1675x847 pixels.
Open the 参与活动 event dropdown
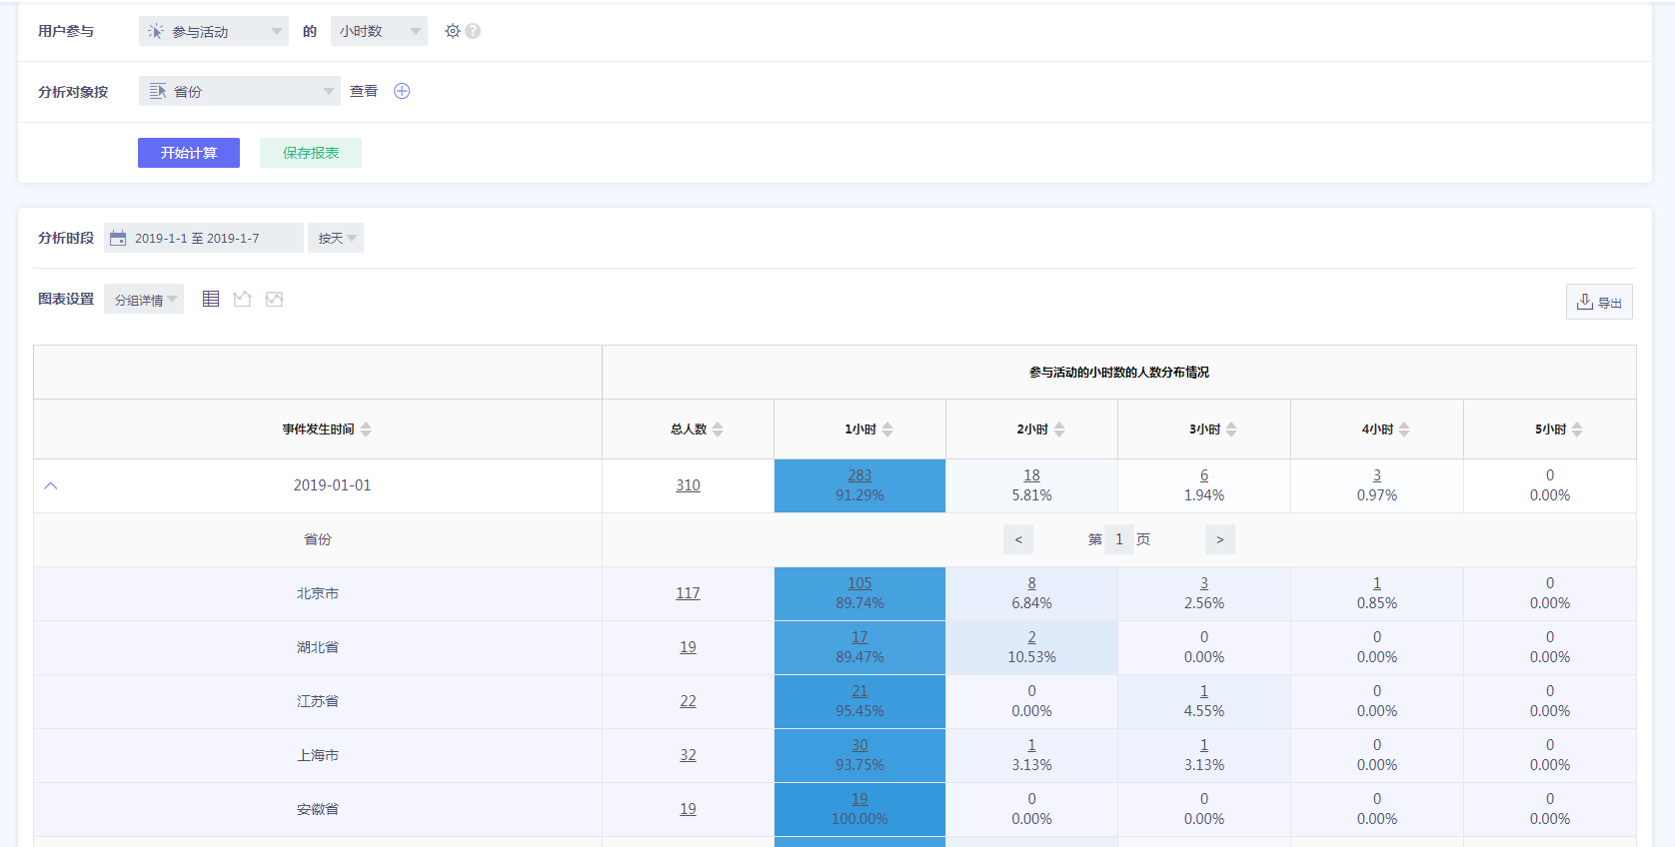tap(213, 31)
